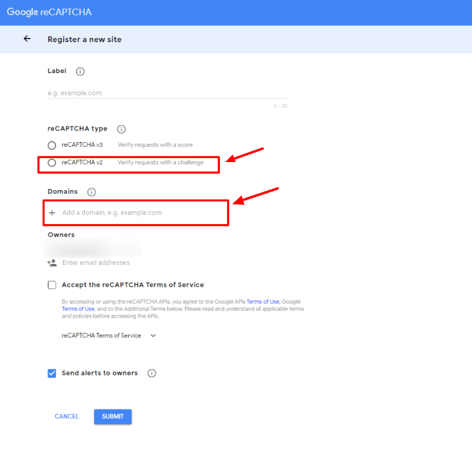Expand the reCAPTCHA Terms of Service chevron
The image size is (472, 454).
coord(153,336)
